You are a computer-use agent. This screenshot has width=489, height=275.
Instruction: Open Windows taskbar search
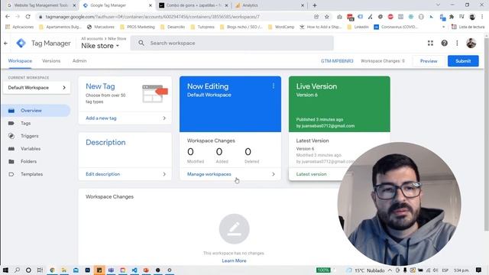(17, 270)
